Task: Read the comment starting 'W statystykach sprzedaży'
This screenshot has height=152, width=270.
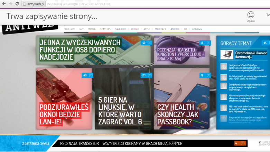Action: coord(248,77)
